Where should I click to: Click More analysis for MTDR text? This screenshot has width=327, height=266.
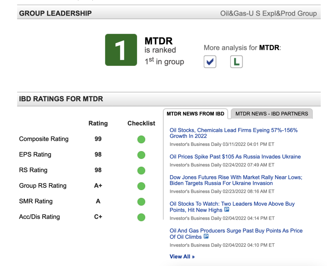pos(242,48)
